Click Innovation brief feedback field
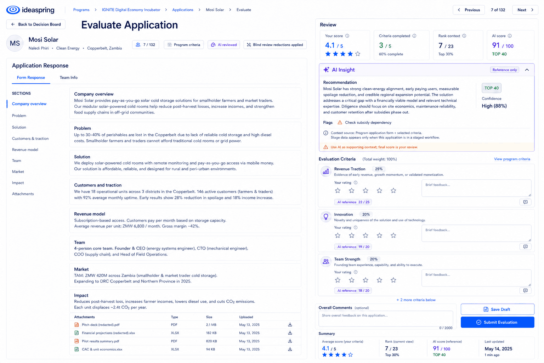This screenshot has height=363, width=544. click(476, 233)
